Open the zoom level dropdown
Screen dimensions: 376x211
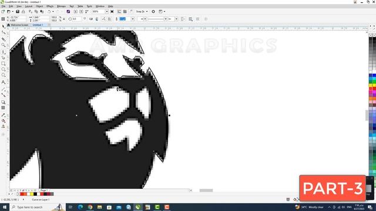tap(107, 12)
